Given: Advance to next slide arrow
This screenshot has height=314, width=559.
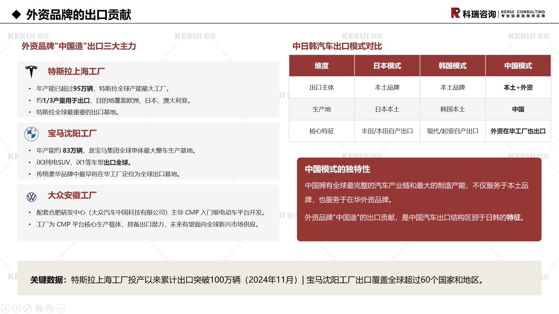Looking at the screenshot, I should click(x=17, y=308).
